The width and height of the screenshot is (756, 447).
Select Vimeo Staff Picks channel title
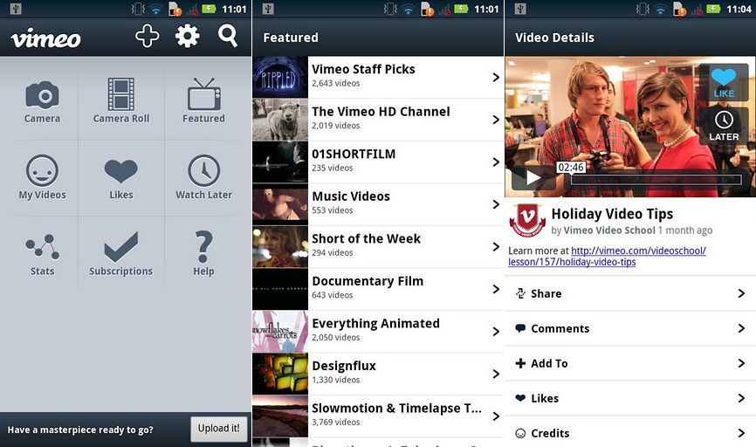[x=363, y=70]
